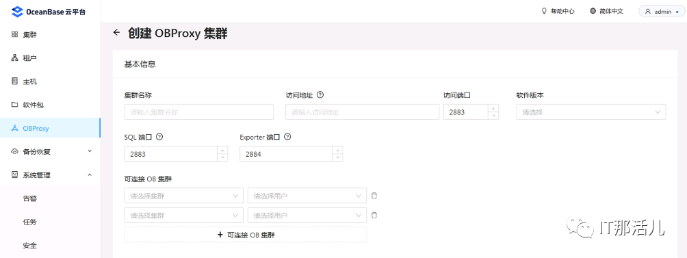Image resolution: width=687 pixels, height=258 pixels.
Task: Increase the 访问端口 value with up arrow
Action: pyautogui.click(x=494, y=108)
